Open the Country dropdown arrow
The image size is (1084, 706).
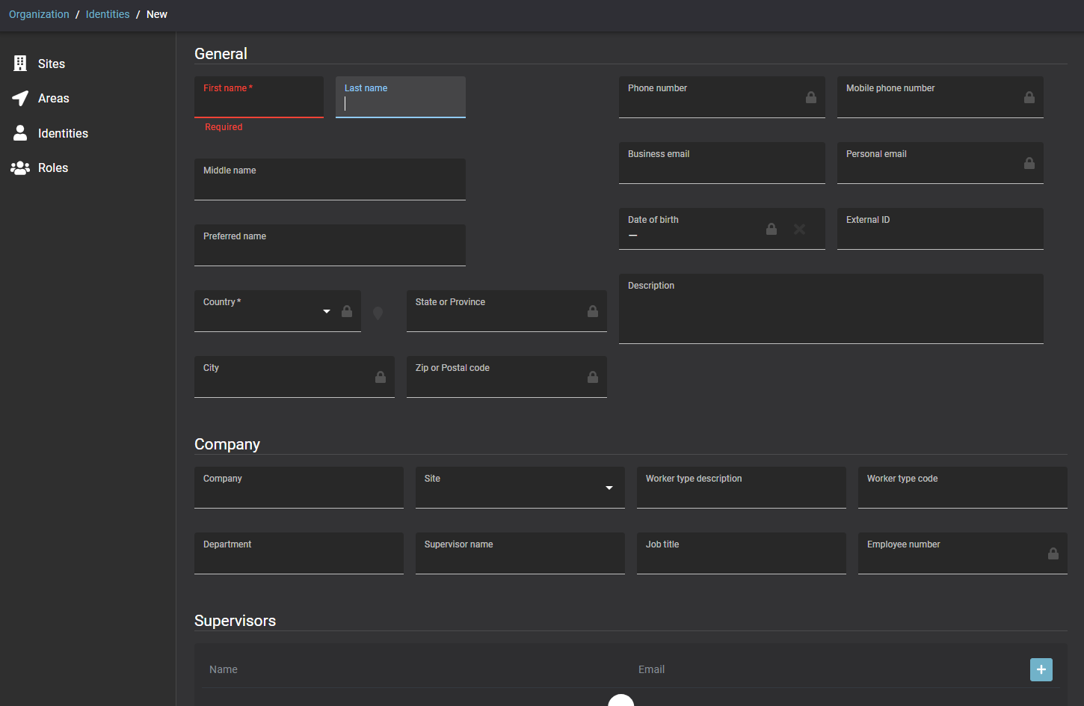(x=327, y=311)
